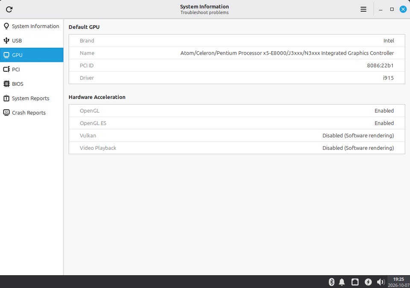Click the Crash Reports sad-face icon
Viewport: 410px width, 288px height.
click(6, 113)
